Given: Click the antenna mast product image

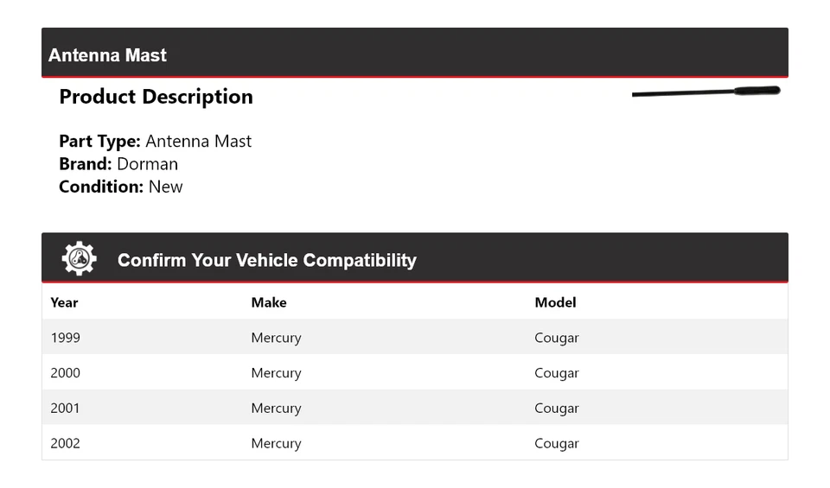Looking at the screenshot, I should tap(705, 92).
